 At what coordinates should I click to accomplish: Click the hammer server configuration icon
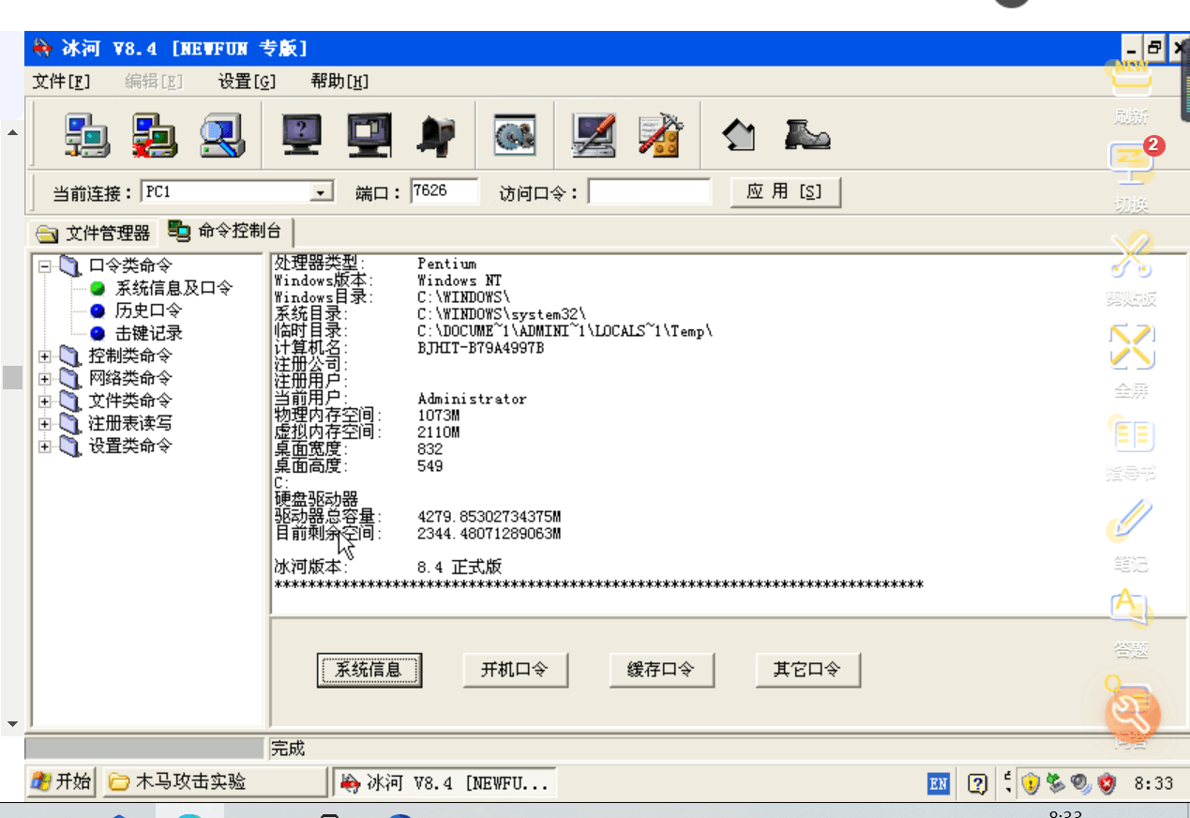660,136
